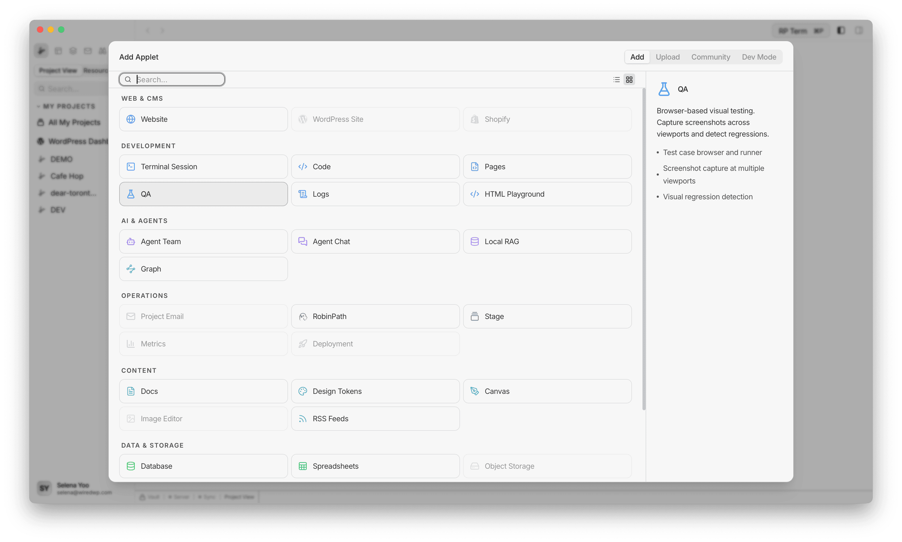Open WordPress Dashboard project in sidebar
The height and width of the screenshot is (542, 902).
73,141
